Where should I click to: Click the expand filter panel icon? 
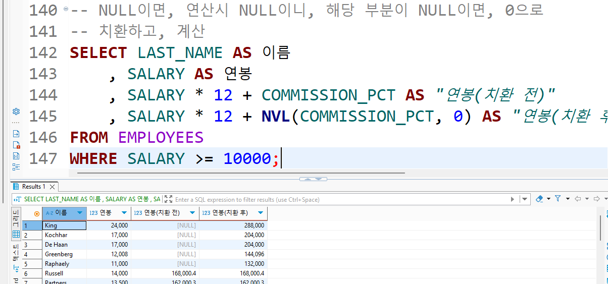click(x=169, y=199)
